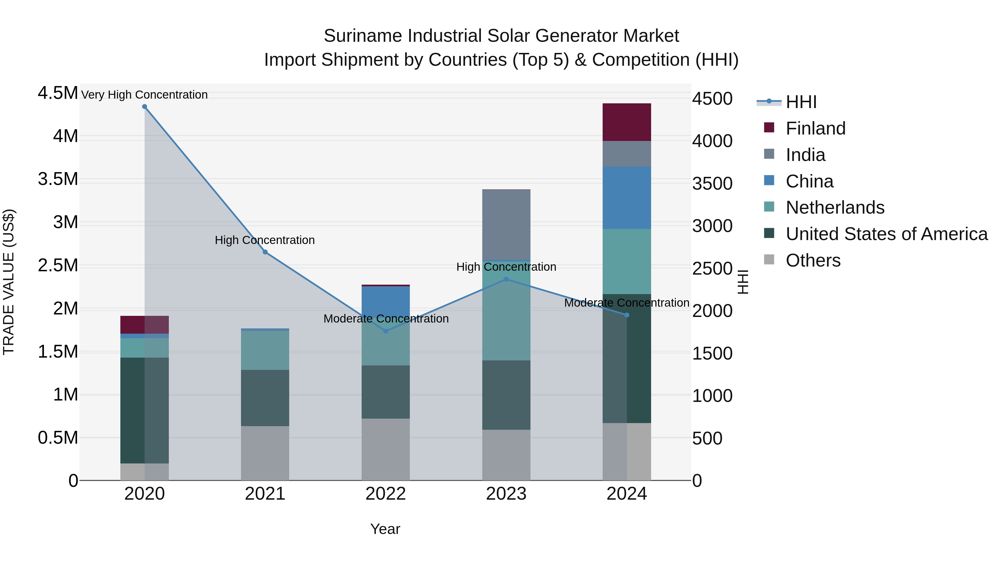Click Netherlands segment of 2021 bar
The image size is (1003, 564).
click(x=265, y=350)
